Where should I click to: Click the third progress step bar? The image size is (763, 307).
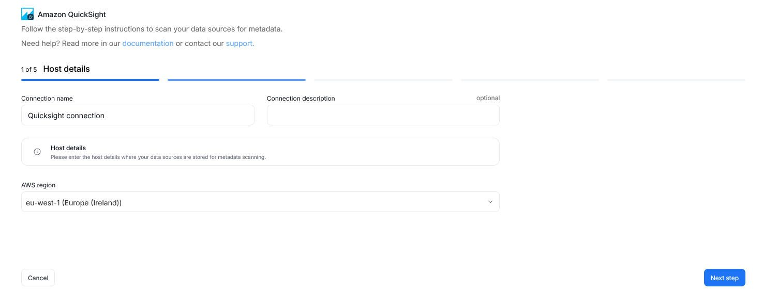(x=383, y=80)
